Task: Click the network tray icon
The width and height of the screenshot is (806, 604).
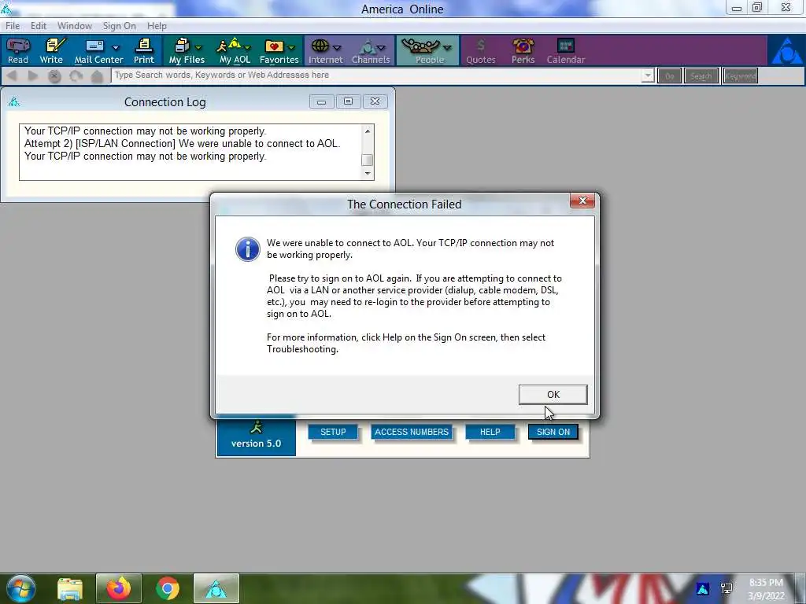Action: click(727, 588)
